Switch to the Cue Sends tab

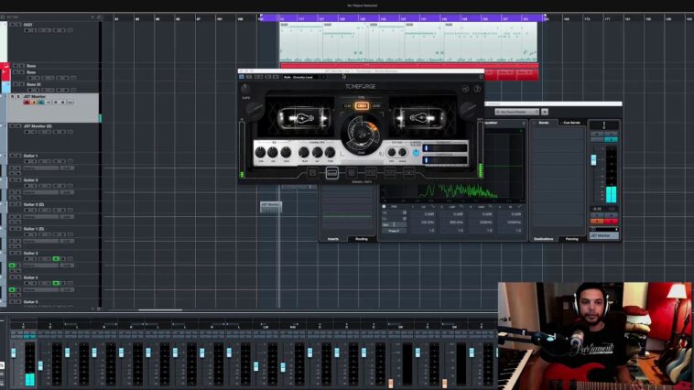tap(571, 123)
